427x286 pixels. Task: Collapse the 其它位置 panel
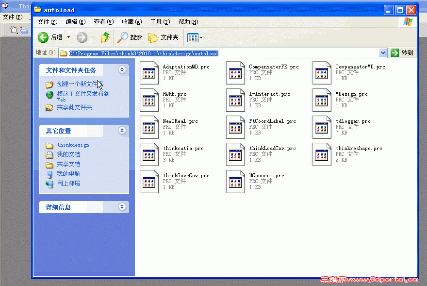click(121, 130)
